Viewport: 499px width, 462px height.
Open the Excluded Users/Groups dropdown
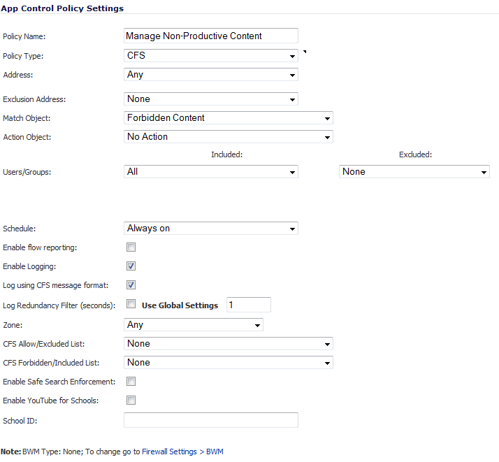(414, 171)
